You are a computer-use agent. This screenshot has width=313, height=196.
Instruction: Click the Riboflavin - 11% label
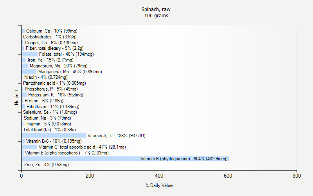pyautogui.click(x=53, y=107)
